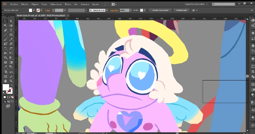The height and width of the screenshot is (134, 255).
Task: Open the Paragraph panel icon
Action: [x=253, y=118]
